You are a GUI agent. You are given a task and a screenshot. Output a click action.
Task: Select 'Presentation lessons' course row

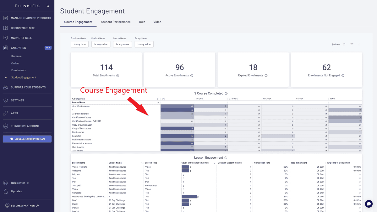pos(82,144)
